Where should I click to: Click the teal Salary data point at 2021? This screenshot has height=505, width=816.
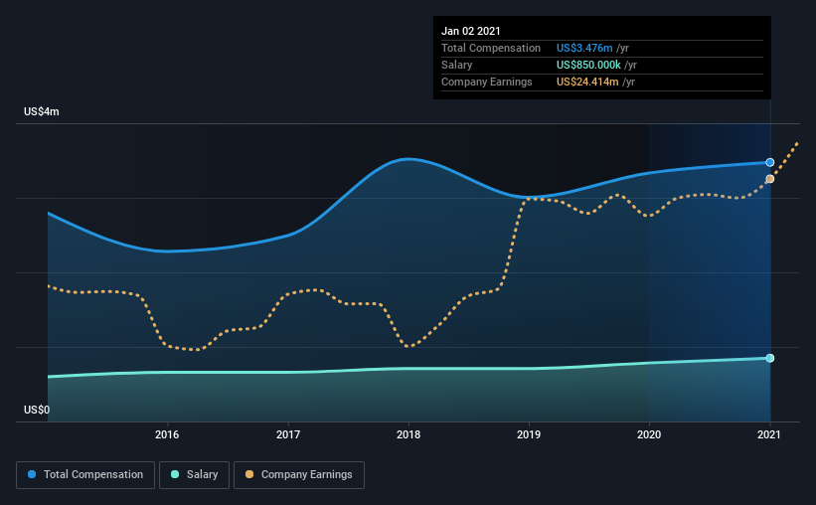tap(769, 358)
